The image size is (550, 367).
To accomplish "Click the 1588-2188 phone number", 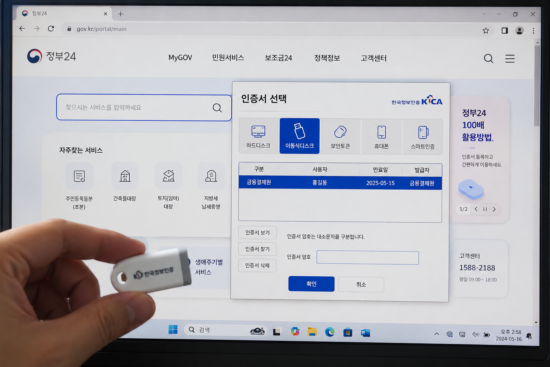I will coord(477,268).
